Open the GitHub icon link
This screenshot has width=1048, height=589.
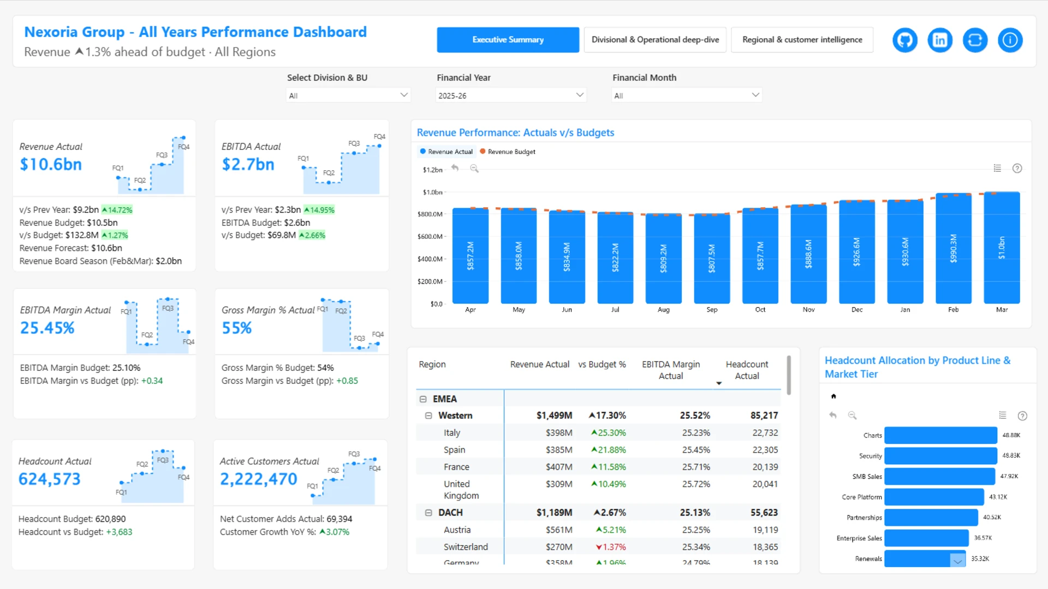click(x=905, y=40)
